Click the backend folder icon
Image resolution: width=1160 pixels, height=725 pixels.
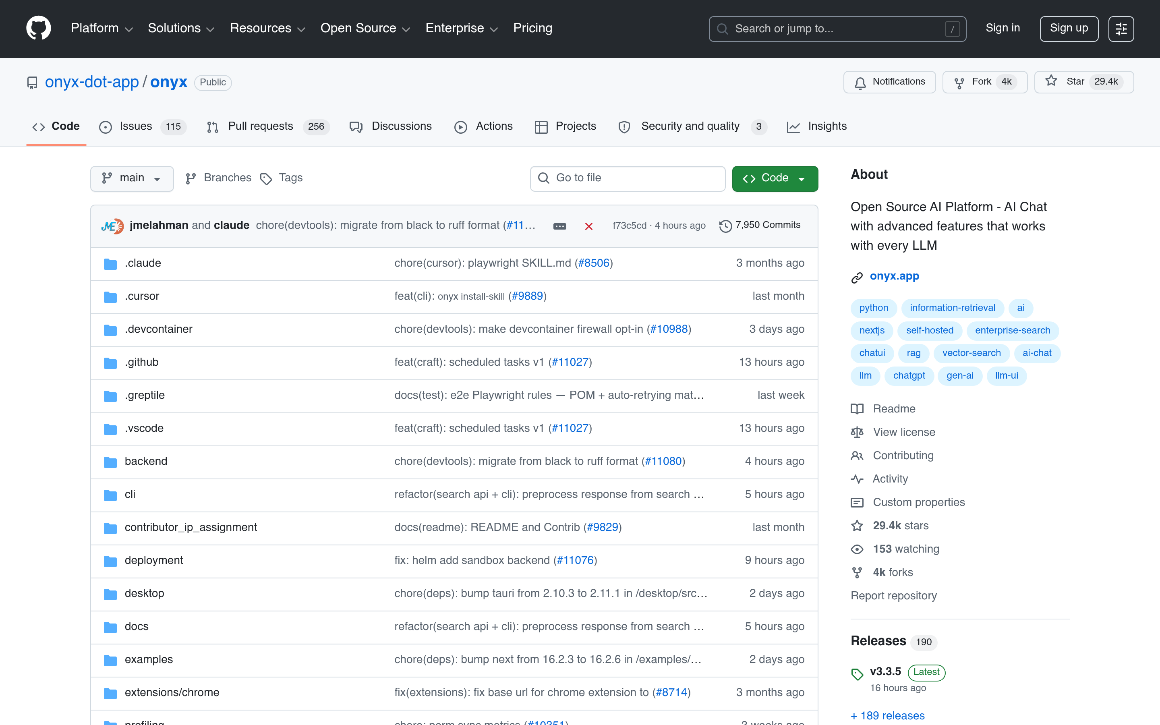110,462
